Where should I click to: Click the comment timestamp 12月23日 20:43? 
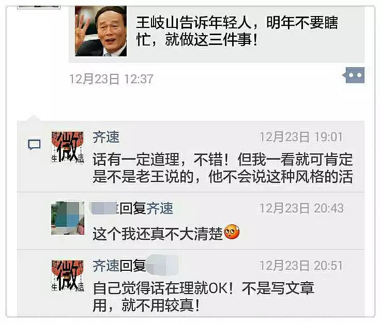[x=301, y=208]
